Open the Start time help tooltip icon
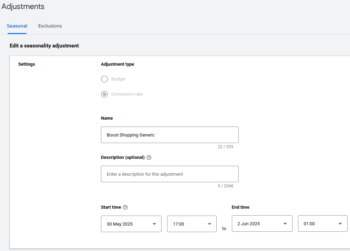This screenshot has width=350, height=251. pyautogui.click(x=125, y=207)
